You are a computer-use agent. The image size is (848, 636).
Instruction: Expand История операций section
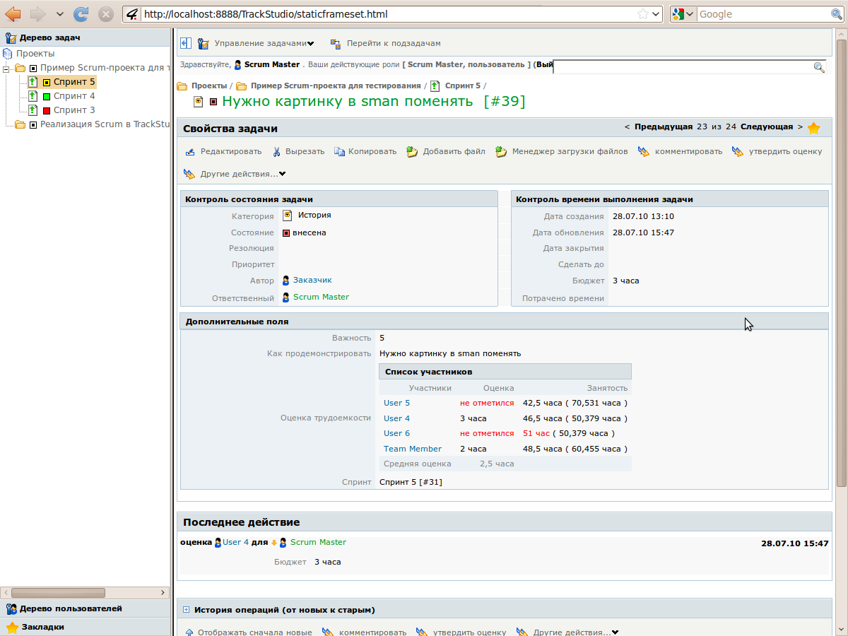187,610
